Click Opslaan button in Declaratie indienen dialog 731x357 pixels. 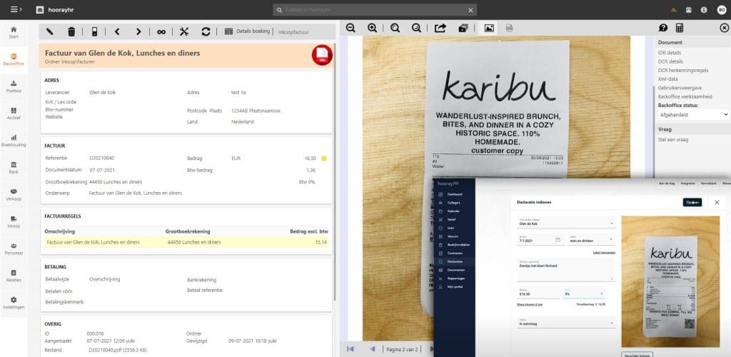[x=692, y=202]
